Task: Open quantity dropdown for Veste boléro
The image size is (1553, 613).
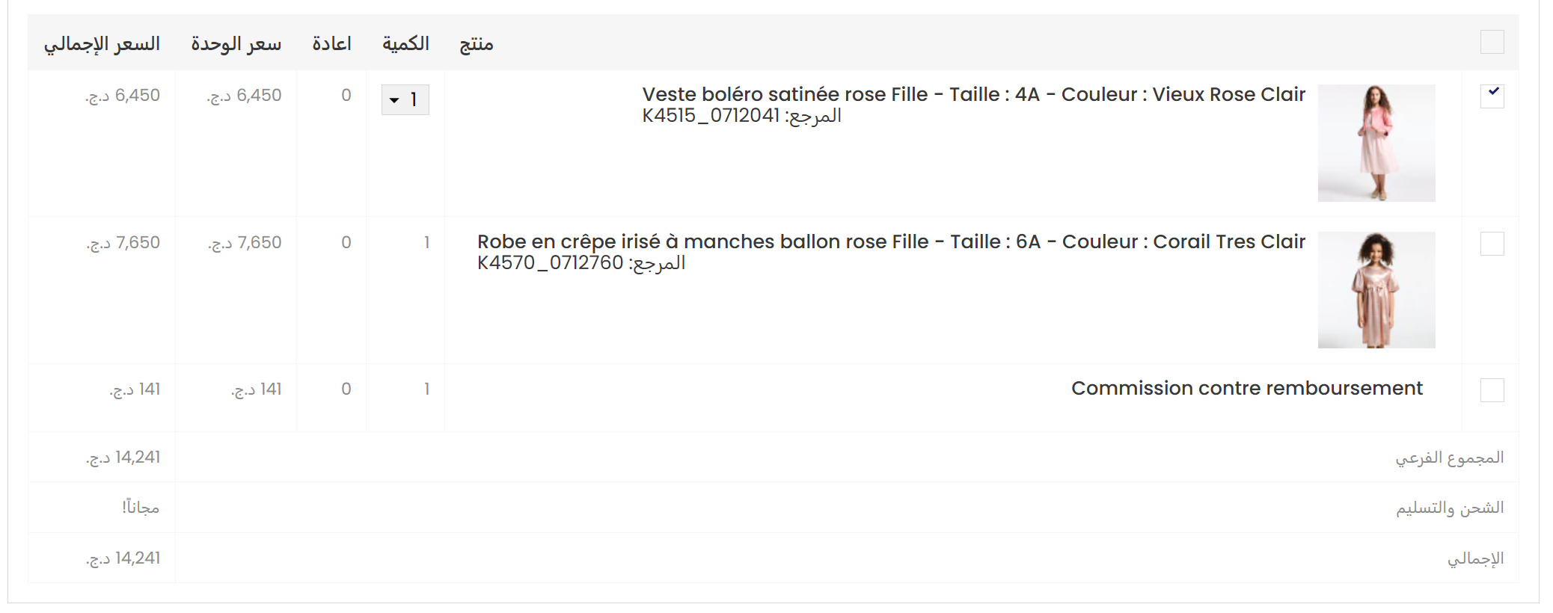Action: pyautogui.click(x=405, y=99)
